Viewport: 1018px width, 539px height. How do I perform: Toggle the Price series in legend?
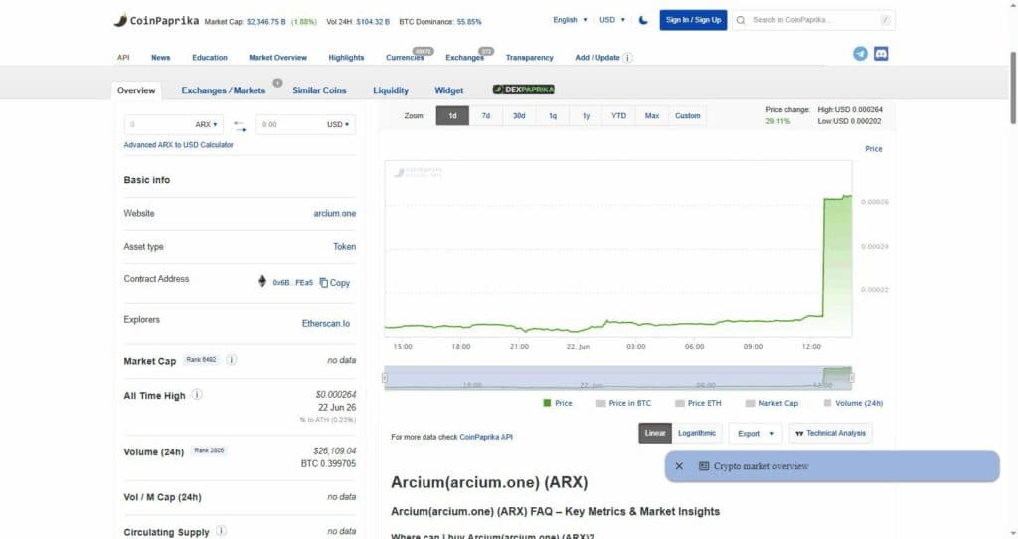[558, 403]
